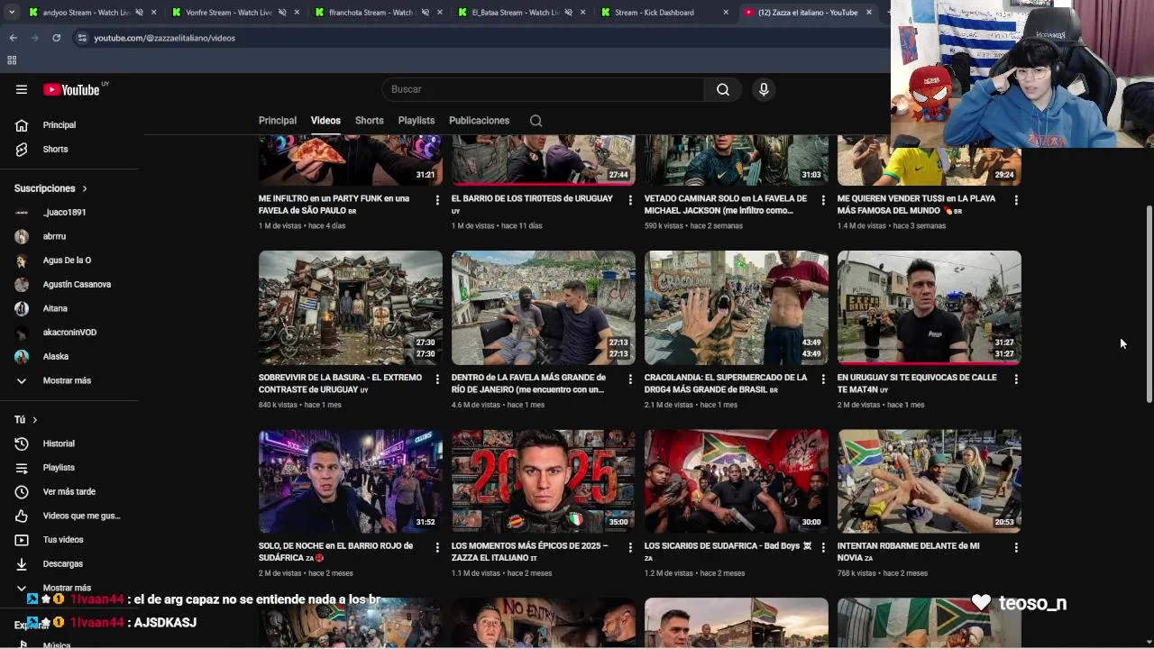Expand the Suscripciones section chevron
Image resolution: width=1154 pixels, height=649 pixels.
[85, 188]
